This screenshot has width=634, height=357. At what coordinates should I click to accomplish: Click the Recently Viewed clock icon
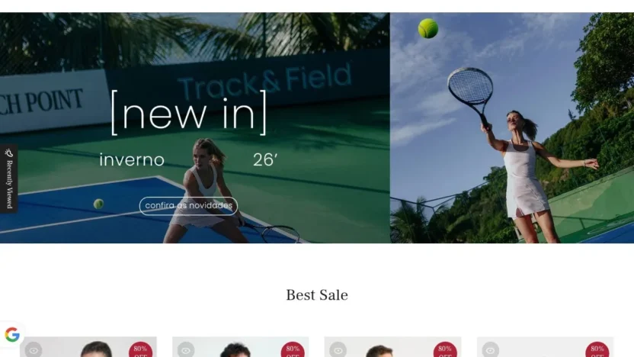(9, 153)
